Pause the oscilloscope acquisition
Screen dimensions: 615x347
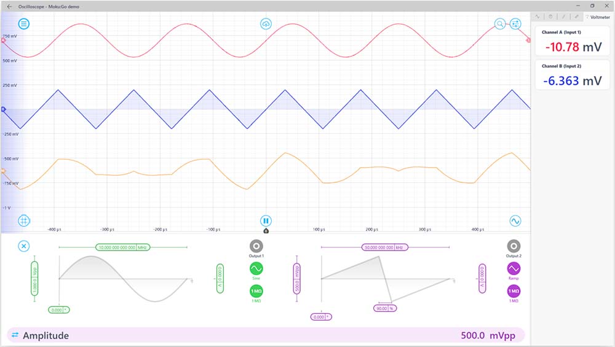[x=266, y=220]
